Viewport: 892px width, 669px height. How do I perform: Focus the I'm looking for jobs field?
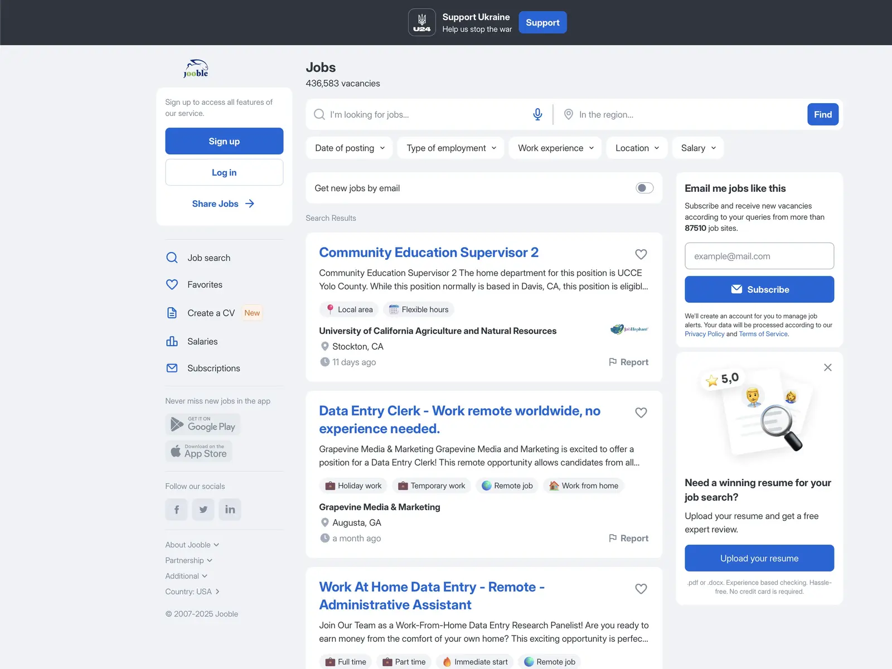tap(428, 114)
